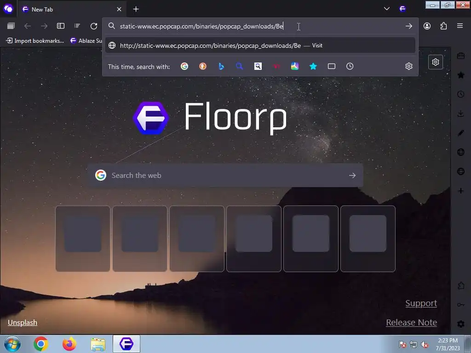471x353 pixels.
Task: Open the Release Note link
Action: (411, 322)
